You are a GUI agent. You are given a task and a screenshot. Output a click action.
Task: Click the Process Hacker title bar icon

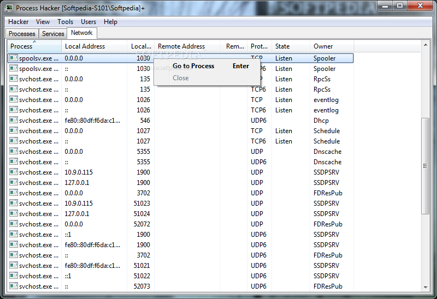point(9,8)
